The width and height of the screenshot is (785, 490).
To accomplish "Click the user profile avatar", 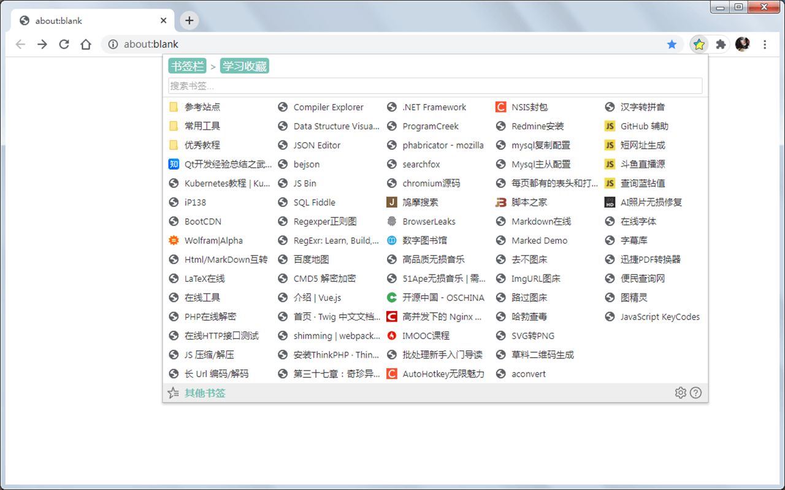I will pyautogui.click(x=742, y=44).
